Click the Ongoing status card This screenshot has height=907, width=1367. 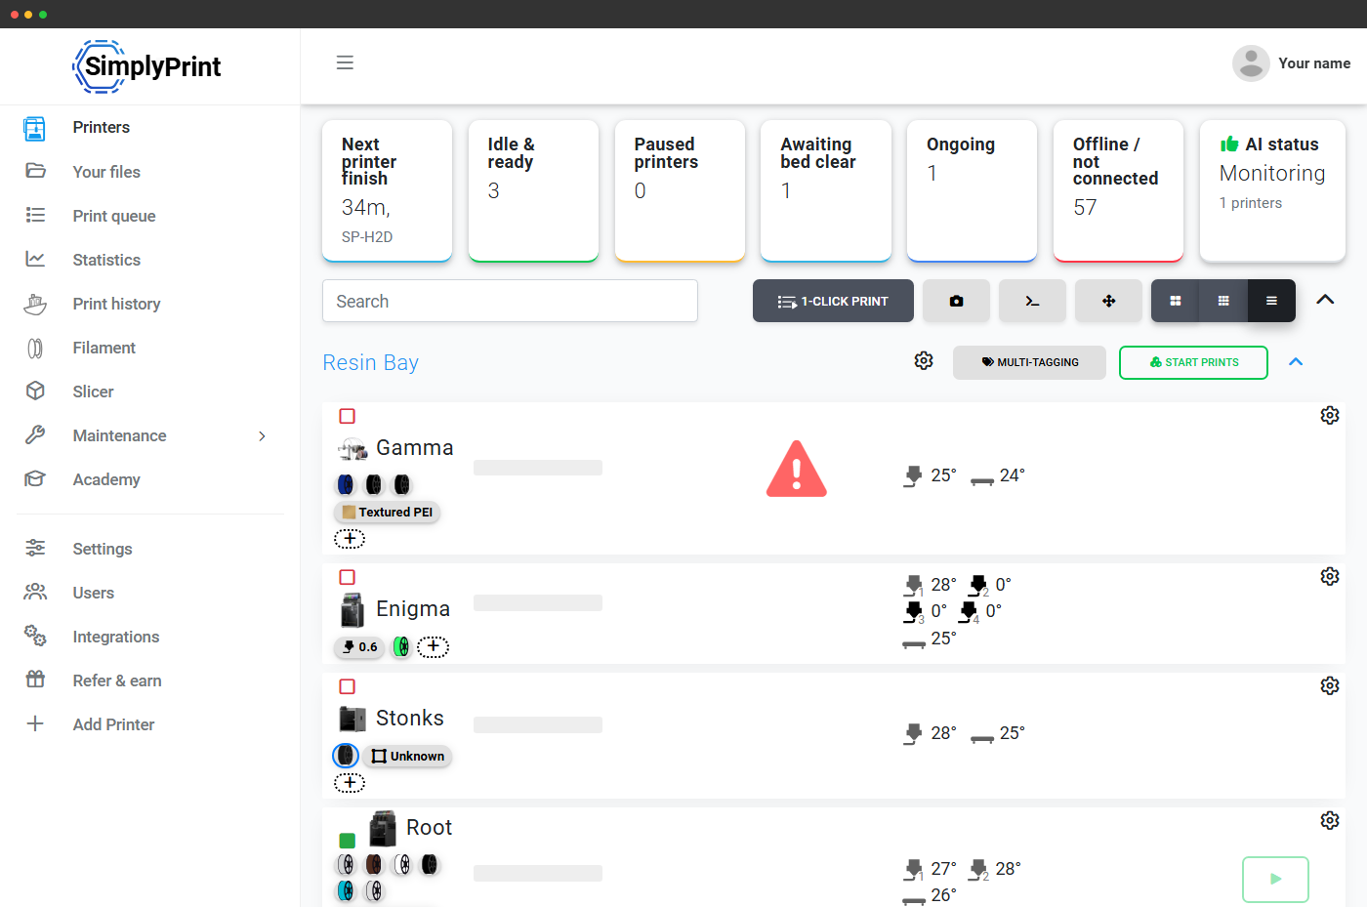click(972, 190)
